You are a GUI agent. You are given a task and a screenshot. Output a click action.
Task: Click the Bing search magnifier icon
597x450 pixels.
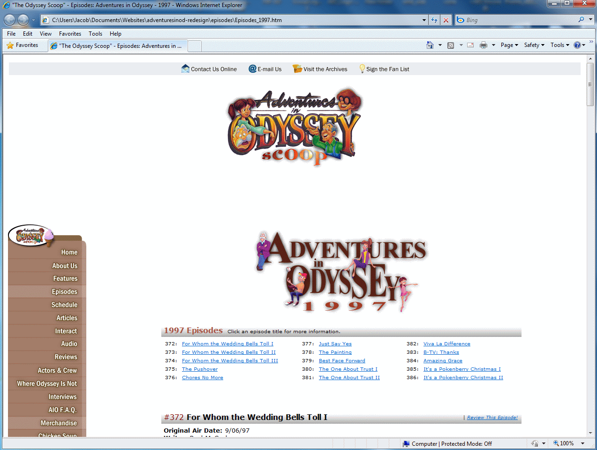point(582,20)
